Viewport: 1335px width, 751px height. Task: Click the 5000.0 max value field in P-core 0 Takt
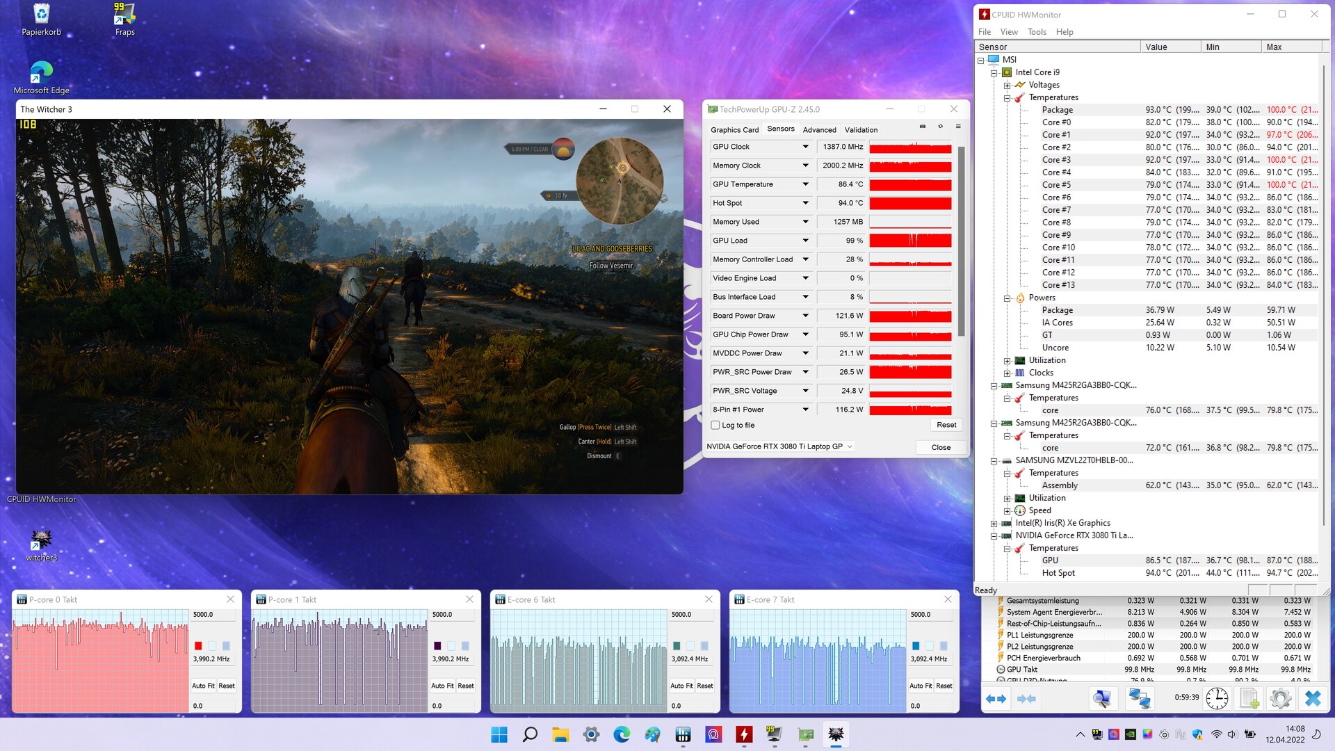[213, 615]
